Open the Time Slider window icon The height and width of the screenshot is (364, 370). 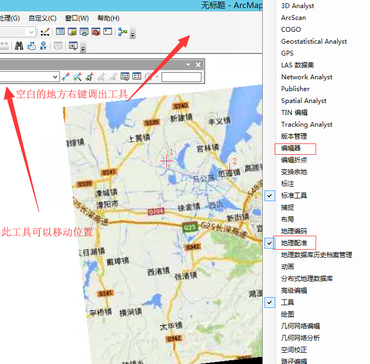[58, 46]
